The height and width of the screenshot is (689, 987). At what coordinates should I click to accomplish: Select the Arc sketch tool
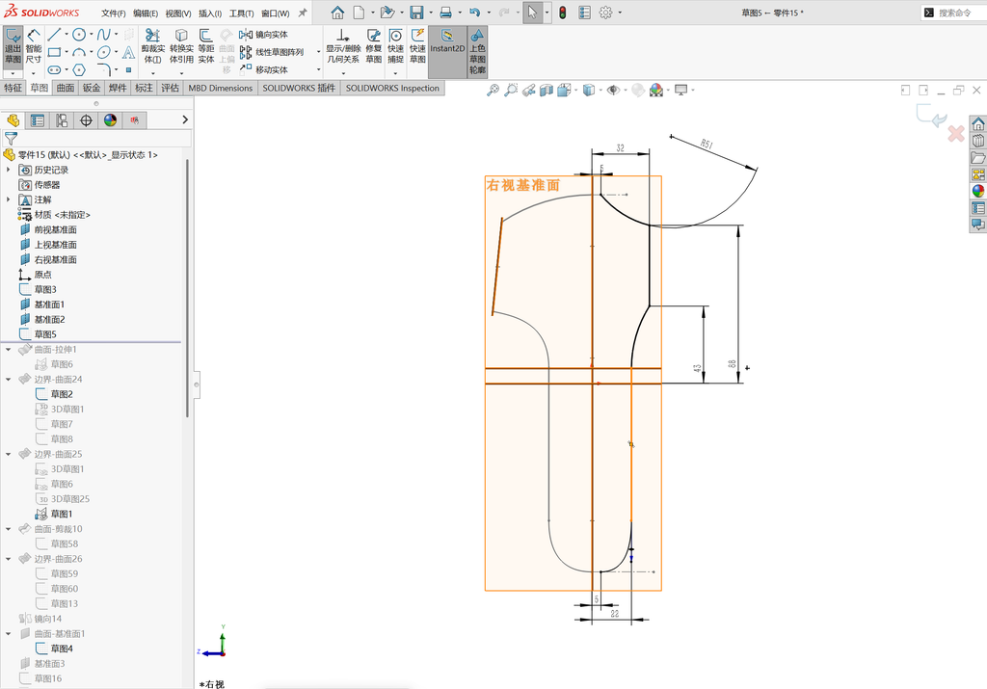click(x=79, y=52)
